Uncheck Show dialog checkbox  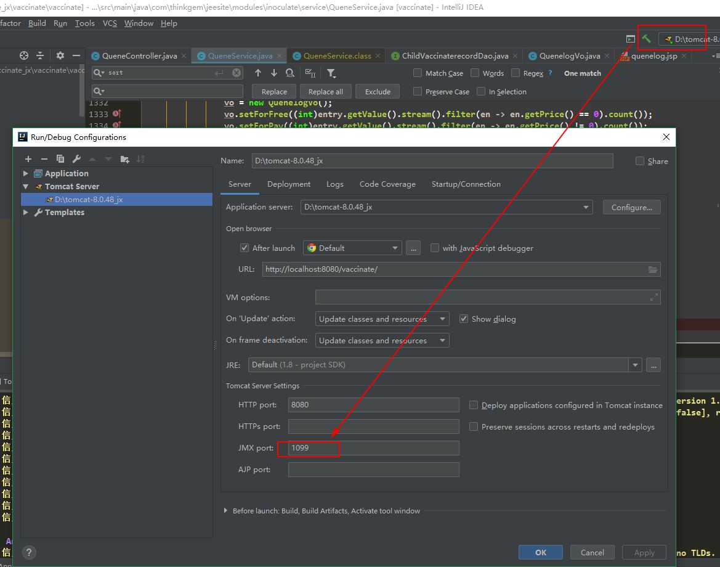[464, 319]
